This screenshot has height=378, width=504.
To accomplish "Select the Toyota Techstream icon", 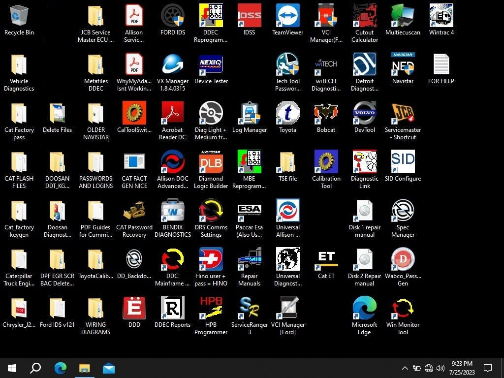I will tap(287, 114).
